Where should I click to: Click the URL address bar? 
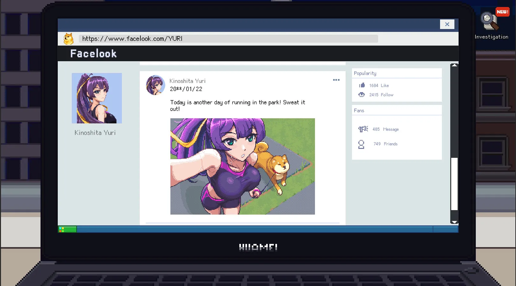[228, 39]
